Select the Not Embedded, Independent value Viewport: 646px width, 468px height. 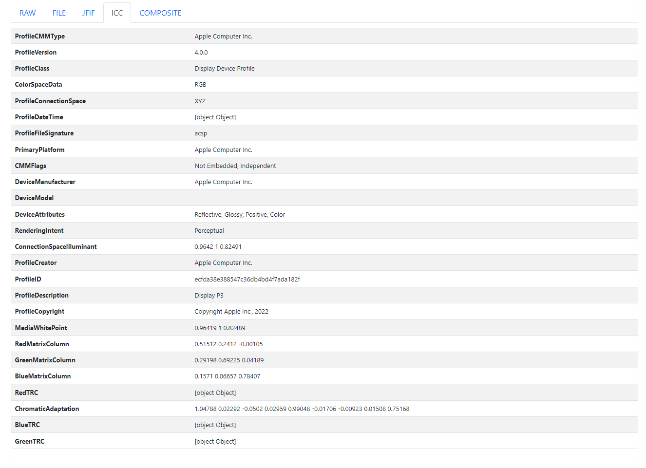(x=235, y=166)
